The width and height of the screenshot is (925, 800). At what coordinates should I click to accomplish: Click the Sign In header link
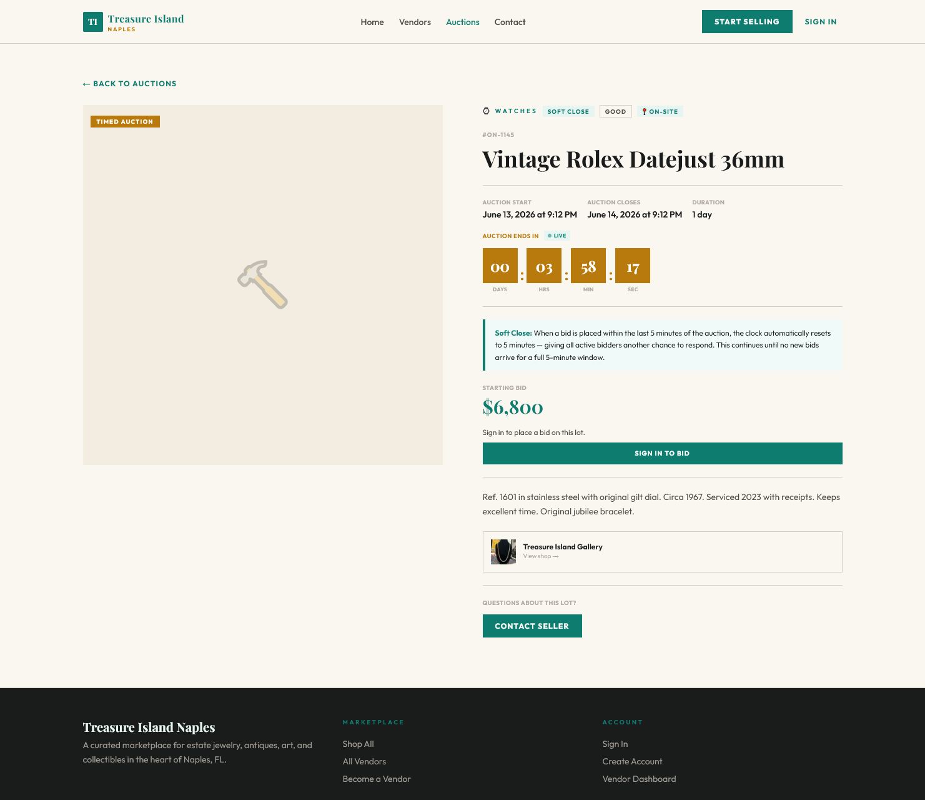click(821, 22)
